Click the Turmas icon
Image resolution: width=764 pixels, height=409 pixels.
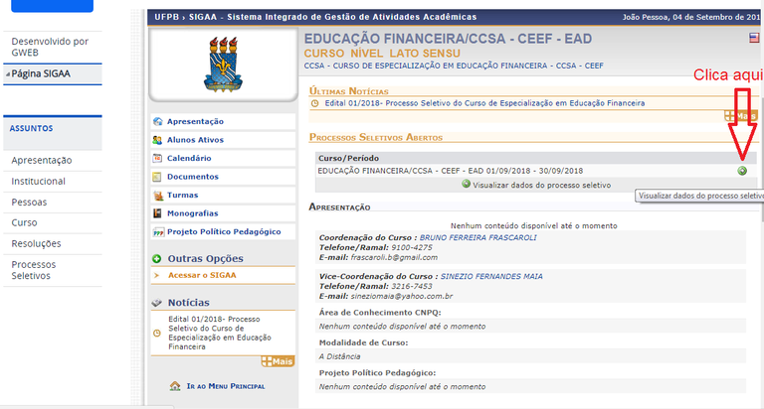pos(157,195)
